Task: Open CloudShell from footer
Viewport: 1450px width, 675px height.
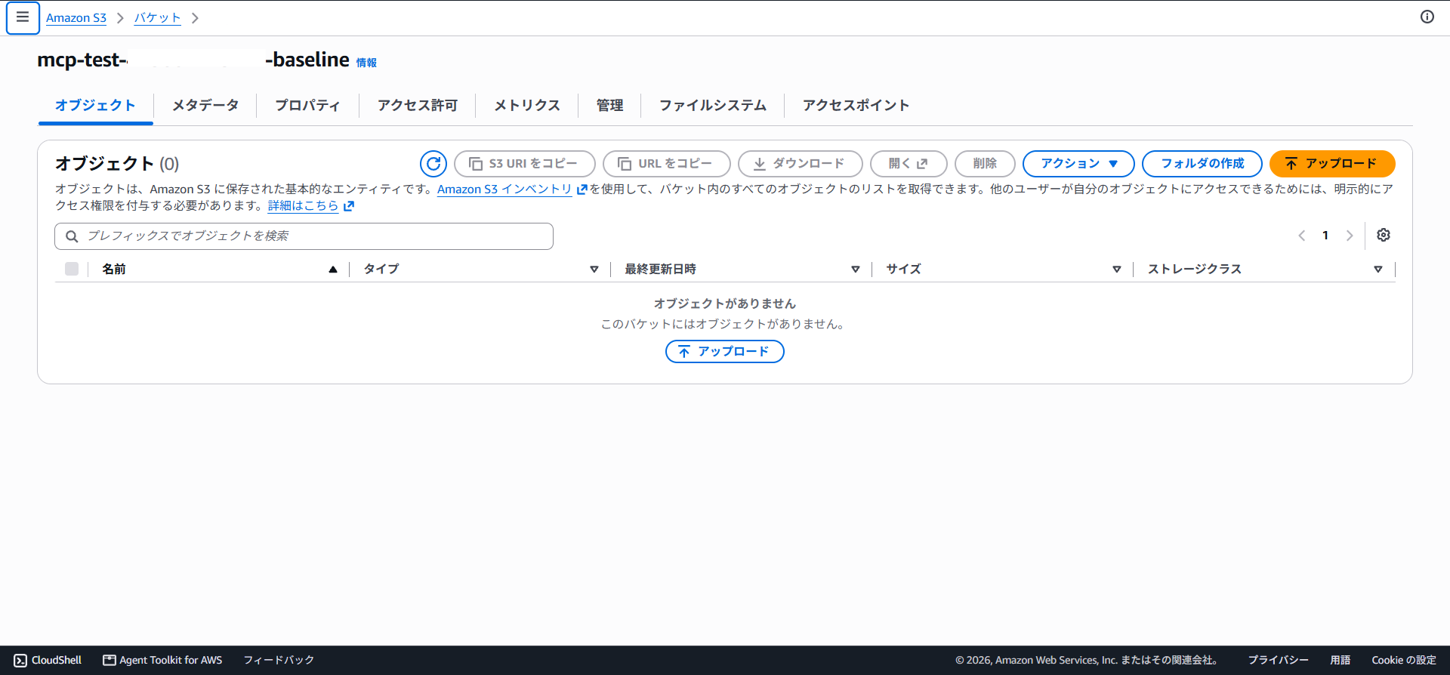Action: 48,660
